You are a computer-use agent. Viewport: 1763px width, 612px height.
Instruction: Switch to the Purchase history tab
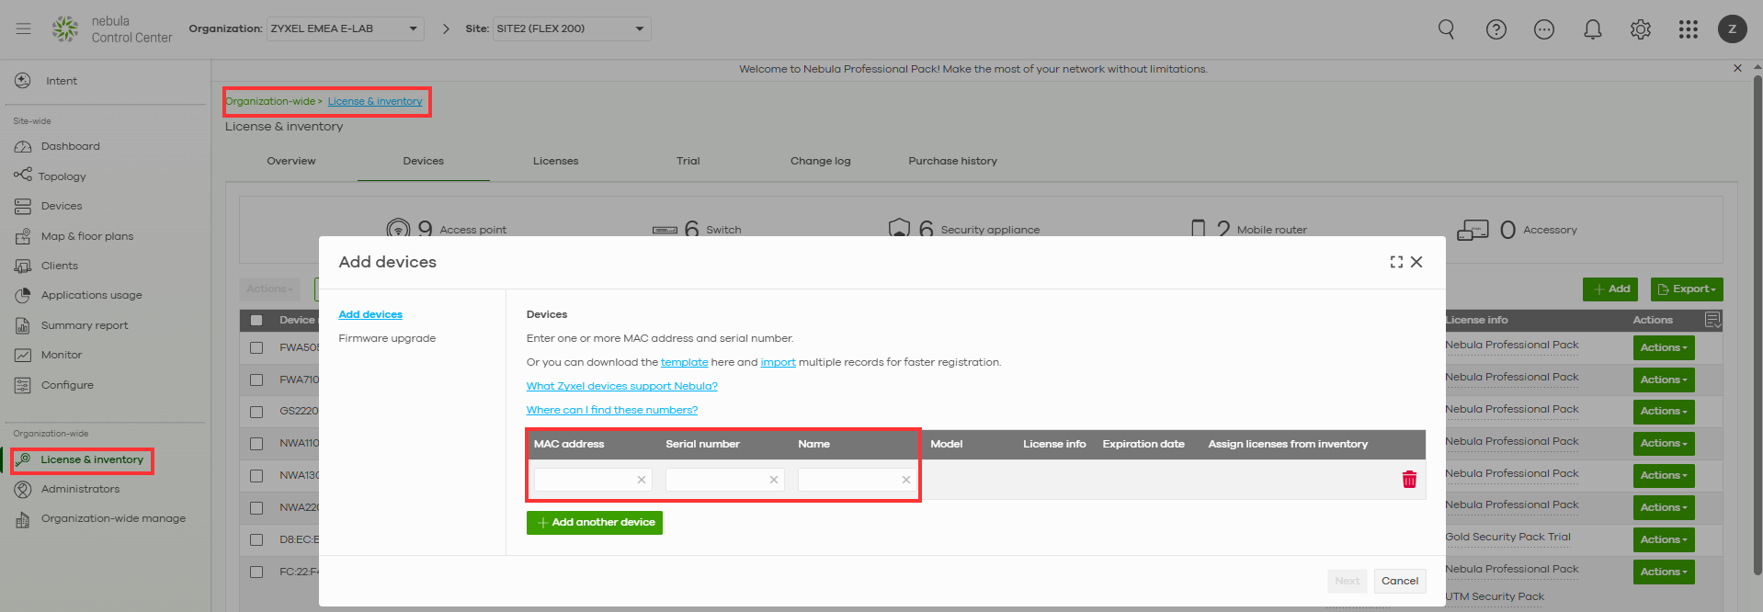click(x=953, y=161)
